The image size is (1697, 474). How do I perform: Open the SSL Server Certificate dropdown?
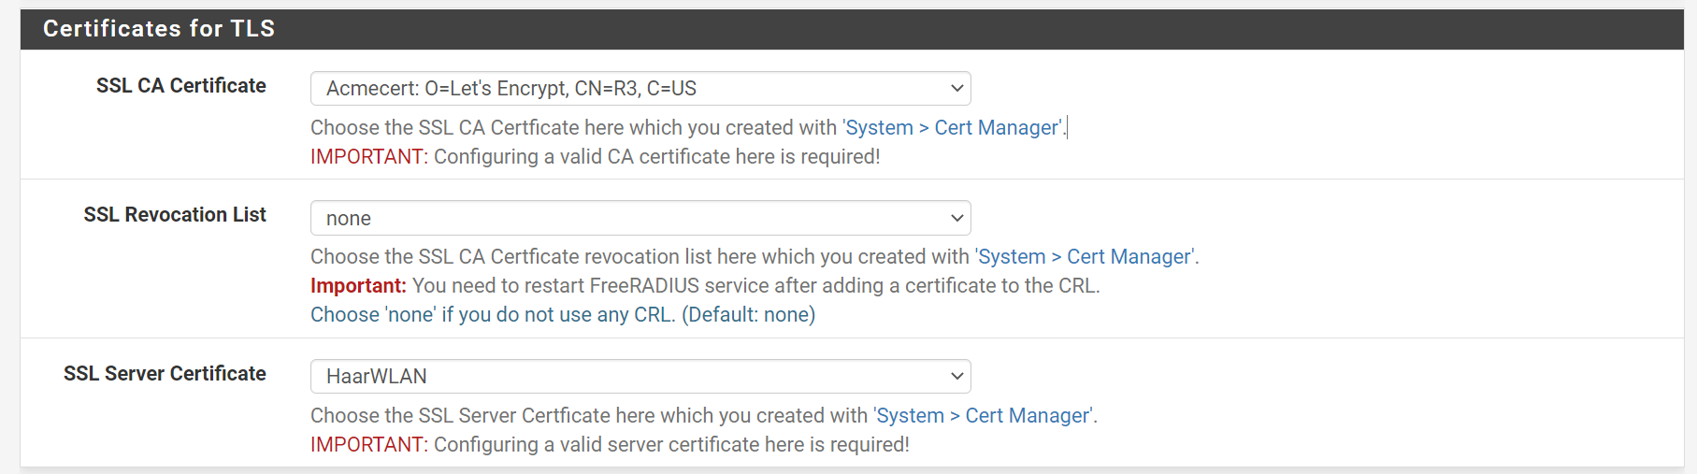[640, 376]
